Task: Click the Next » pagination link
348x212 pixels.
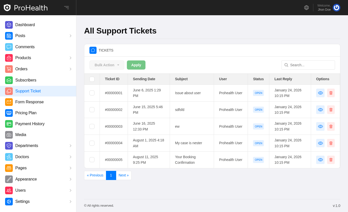Action: [x=124, y=175]
